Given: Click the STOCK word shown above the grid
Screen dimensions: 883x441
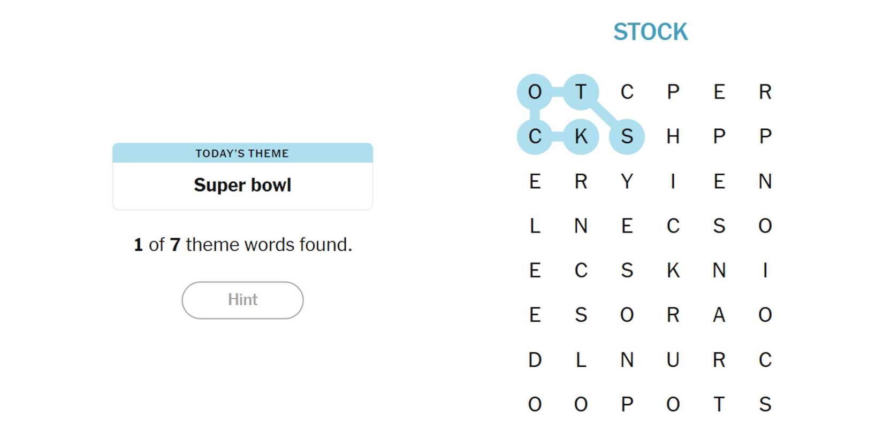Looking at the screenshot, I should [650, 32].
